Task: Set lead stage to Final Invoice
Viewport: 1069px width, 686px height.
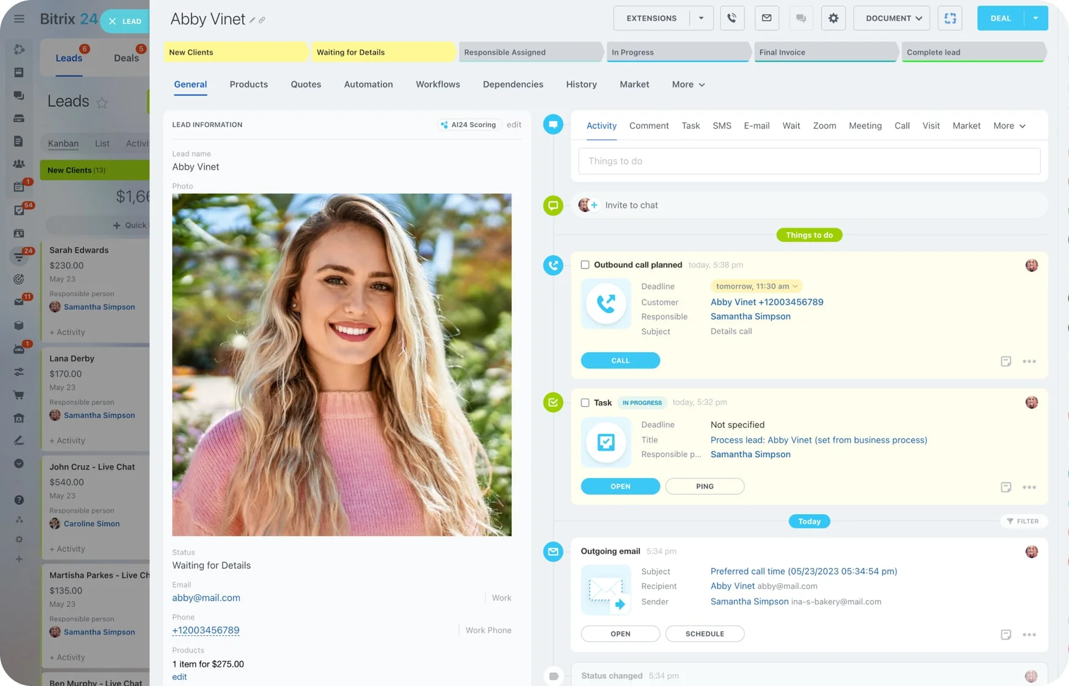Action: click(x=826, y=52)
